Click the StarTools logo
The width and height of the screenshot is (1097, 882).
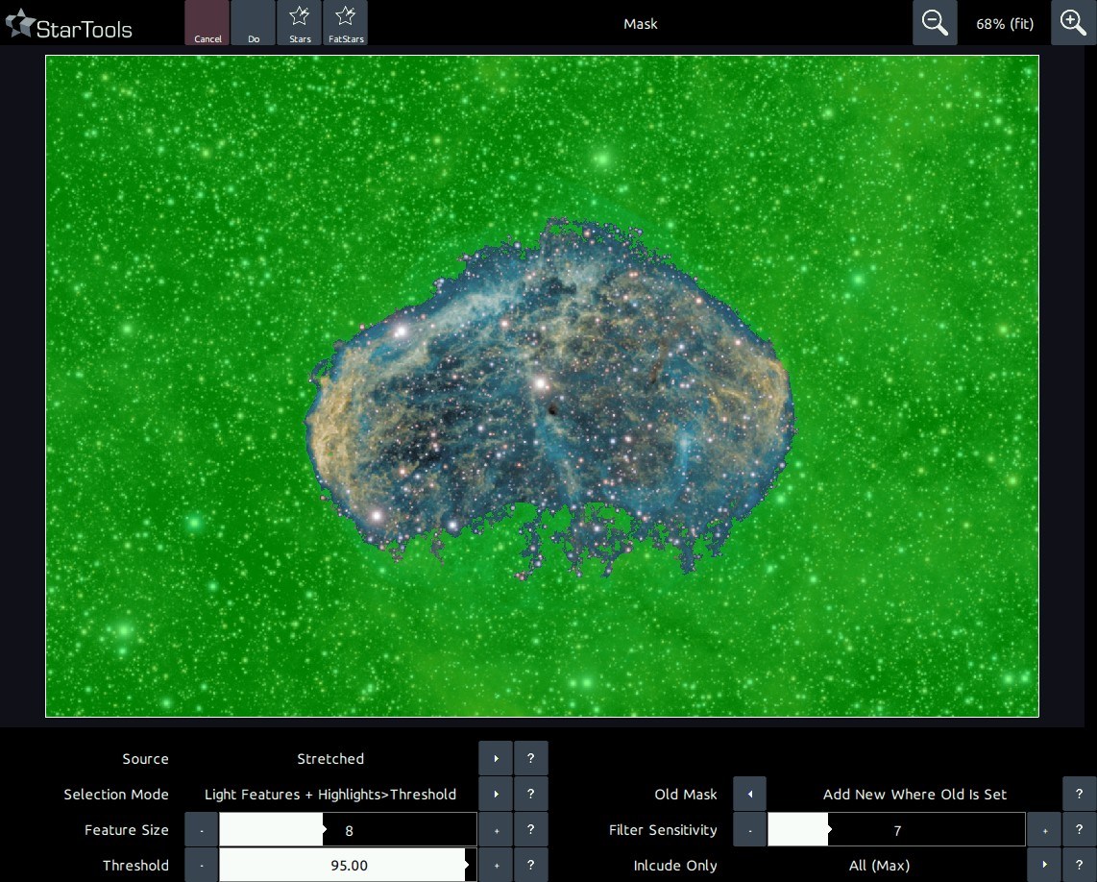click(69, 26)
